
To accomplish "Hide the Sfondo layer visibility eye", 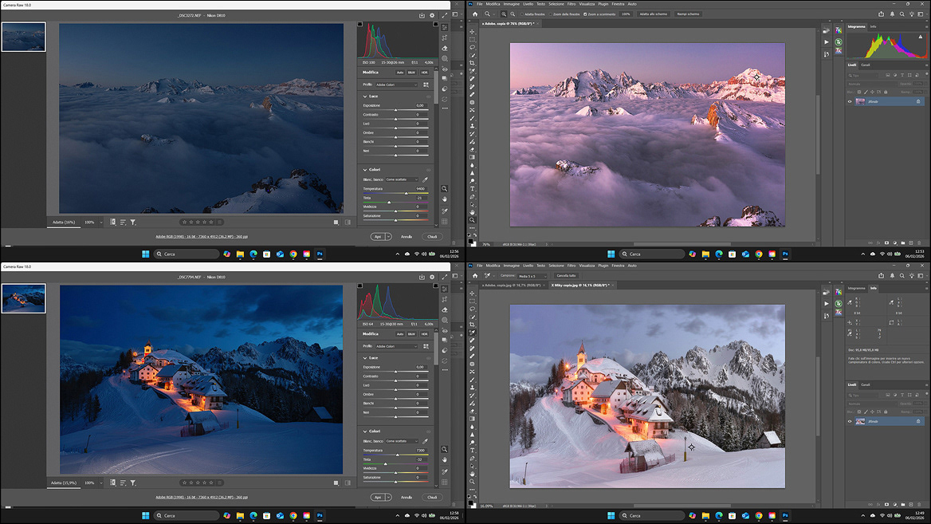I will (850, 101).
